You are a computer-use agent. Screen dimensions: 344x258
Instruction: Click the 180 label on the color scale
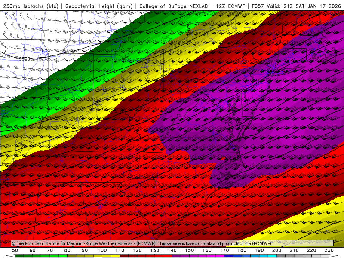point(242,250)
